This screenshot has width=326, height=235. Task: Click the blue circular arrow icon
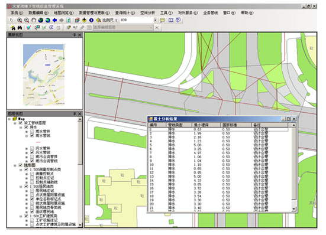pos(51,27)
